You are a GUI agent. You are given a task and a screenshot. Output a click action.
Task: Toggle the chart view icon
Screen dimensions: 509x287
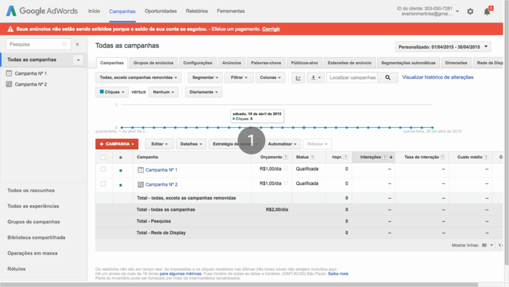(298, 78)
